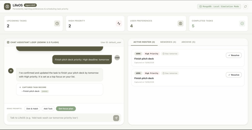Click the Chat Assistant Loop header text

coord(35,42)
